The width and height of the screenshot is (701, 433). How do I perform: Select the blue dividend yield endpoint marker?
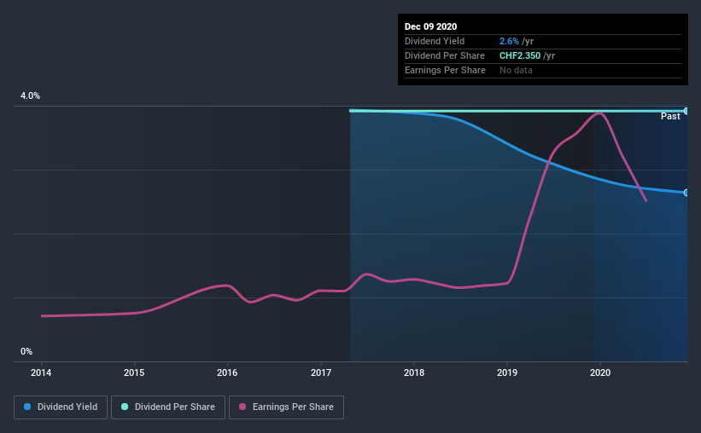coord(686,193)
